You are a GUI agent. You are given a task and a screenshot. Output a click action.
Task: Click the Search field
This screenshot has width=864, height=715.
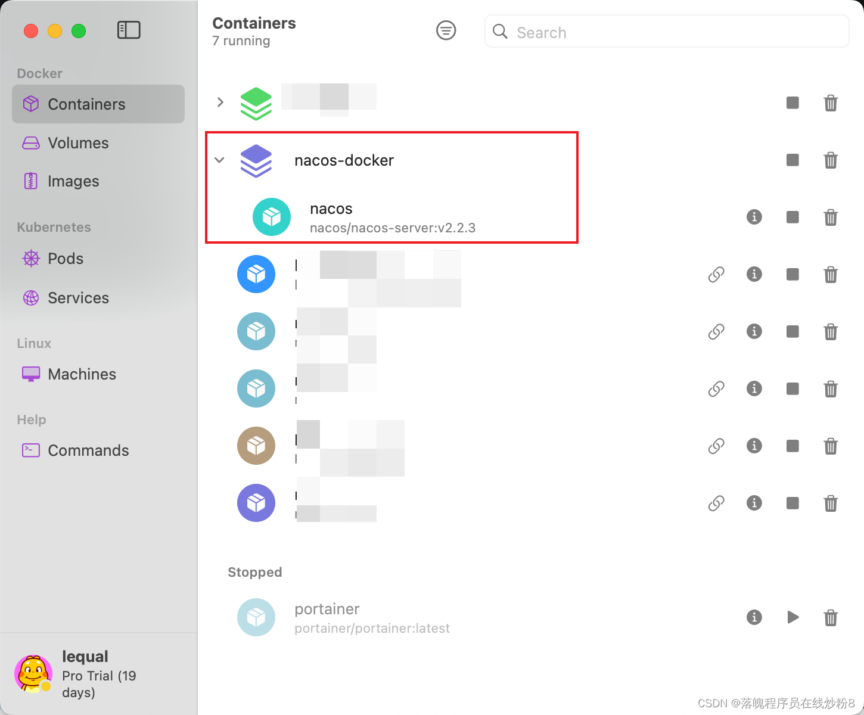click(667, 32)
